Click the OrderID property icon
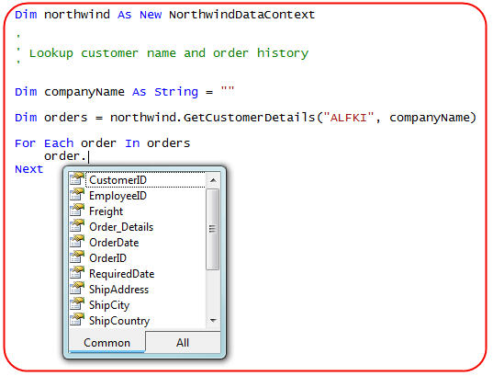The image size is (493, 376). [77, 257]
